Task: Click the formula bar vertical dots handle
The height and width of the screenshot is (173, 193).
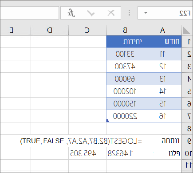Action: (129, 13)
